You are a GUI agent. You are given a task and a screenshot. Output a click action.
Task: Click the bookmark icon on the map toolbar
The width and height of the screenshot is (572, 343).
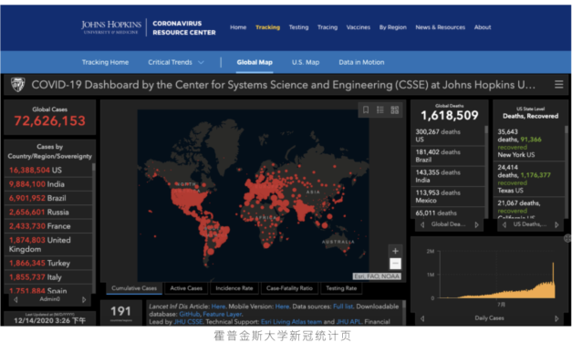point(366,109)
